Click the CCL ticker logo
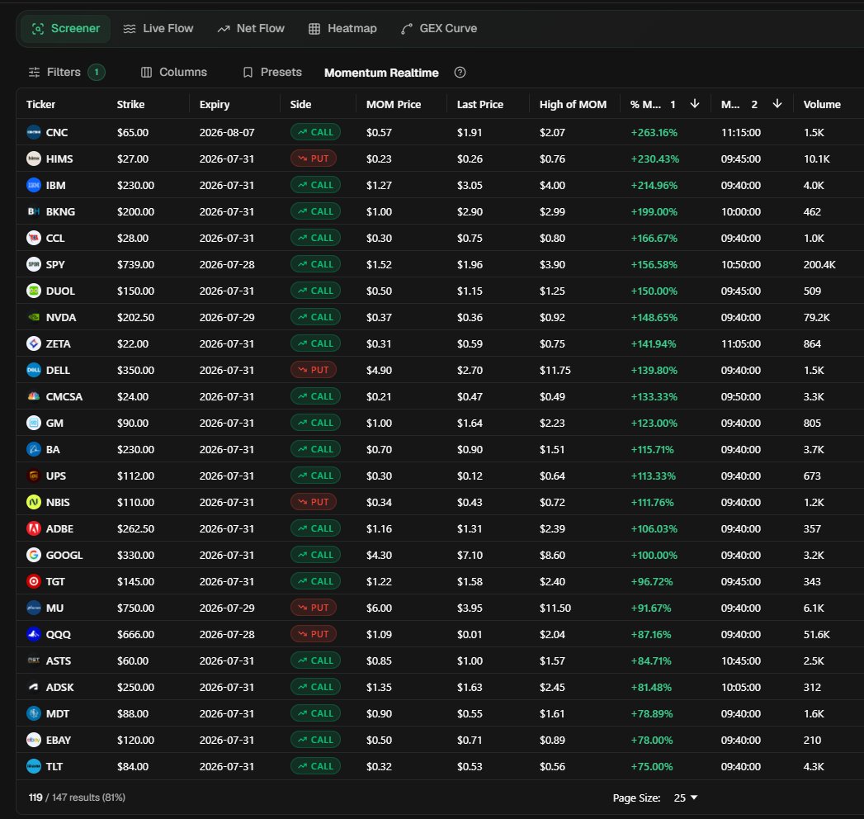This screenshot has width=864, height=819. coord(34,238)
